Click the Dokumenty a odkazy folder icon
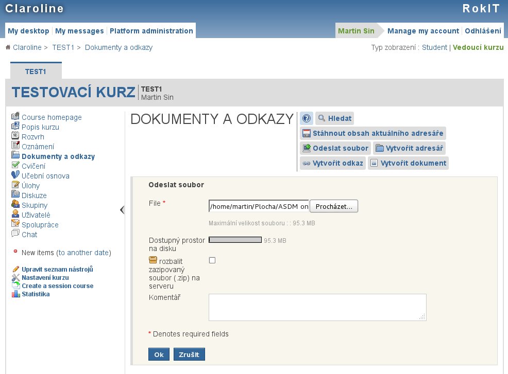The height and width of the screenshot is (374, 508). click(15, 155)
